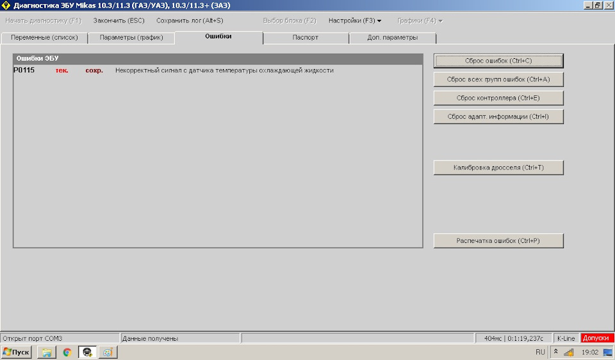This screenshot has height=360, width=615.
Task: Minimize the diagnostics window
Action: [x=588, y=6]
